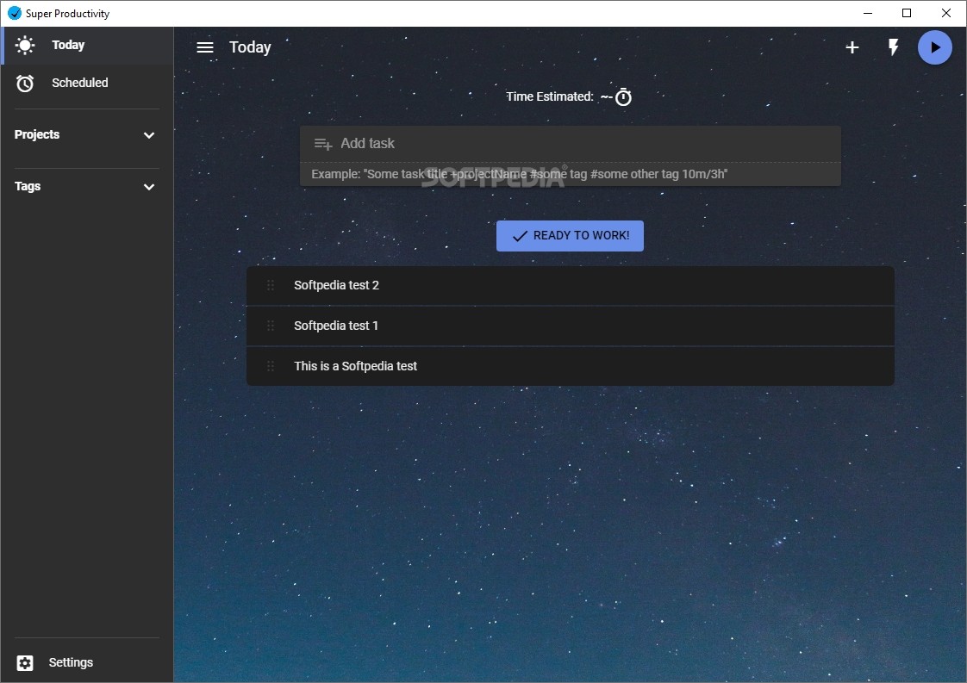Click the lightning bolt icon

tap(893, 47)
